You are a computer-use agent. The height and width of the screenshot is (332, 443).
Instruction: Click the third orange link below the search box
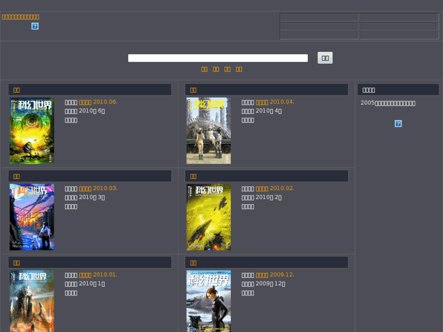tap(227, 69)
